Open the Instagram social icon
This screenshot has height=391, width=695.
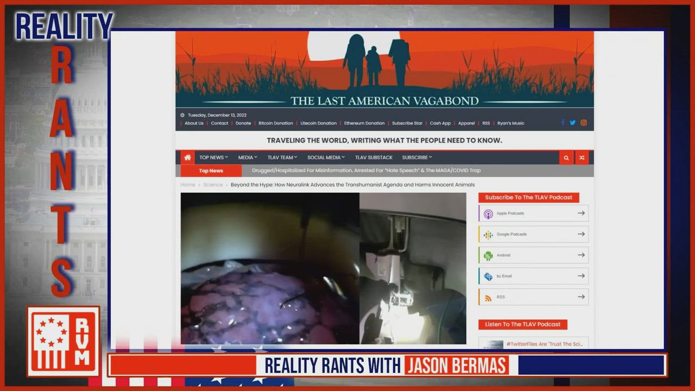click(x=584, y=123)
